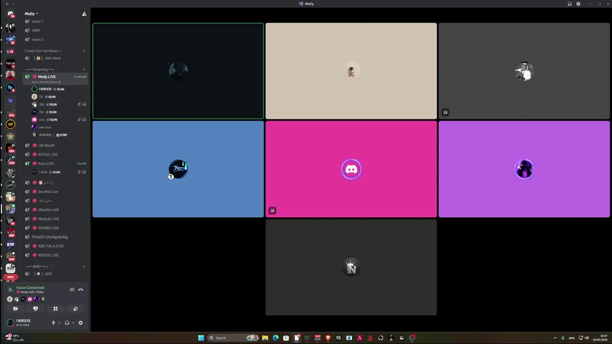Viewport: 612px width, 344px height.
Task: Toggle noise suppression icon in voice panel
Action: pyautogui.click(x=72, y=290)
